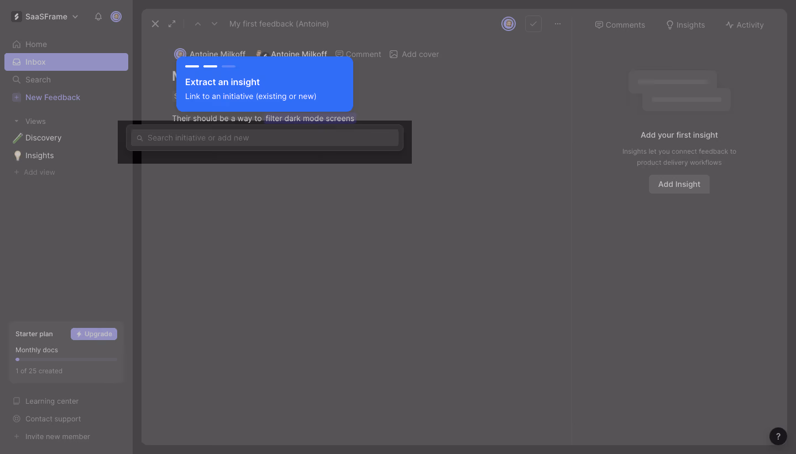
Task: Select Inbox in the sidebar
Action: coord(66,62)
